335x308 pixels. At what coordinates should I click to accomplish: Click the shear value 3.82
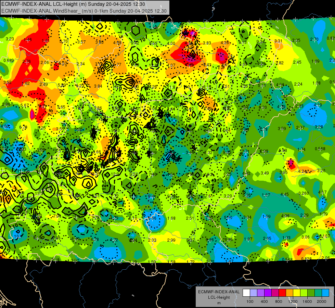(280, 63)
